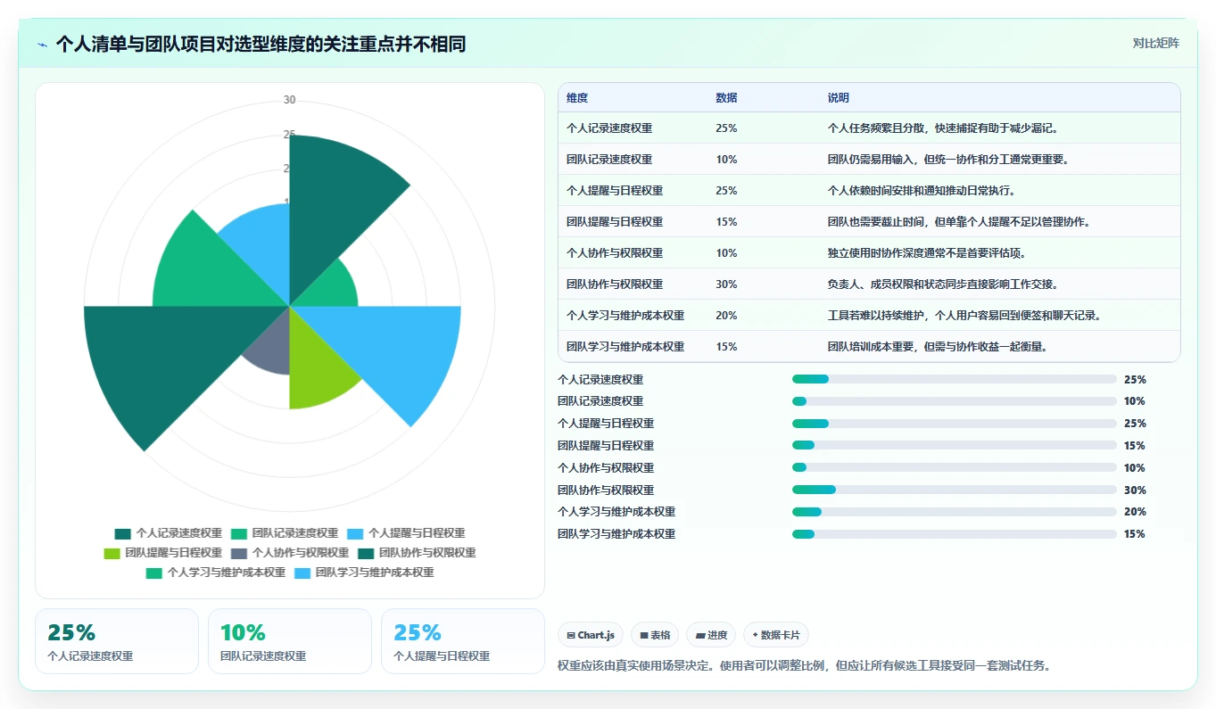Click progress bar for 个人协作与权限权重
The image size is (1216, 709).
954,467
